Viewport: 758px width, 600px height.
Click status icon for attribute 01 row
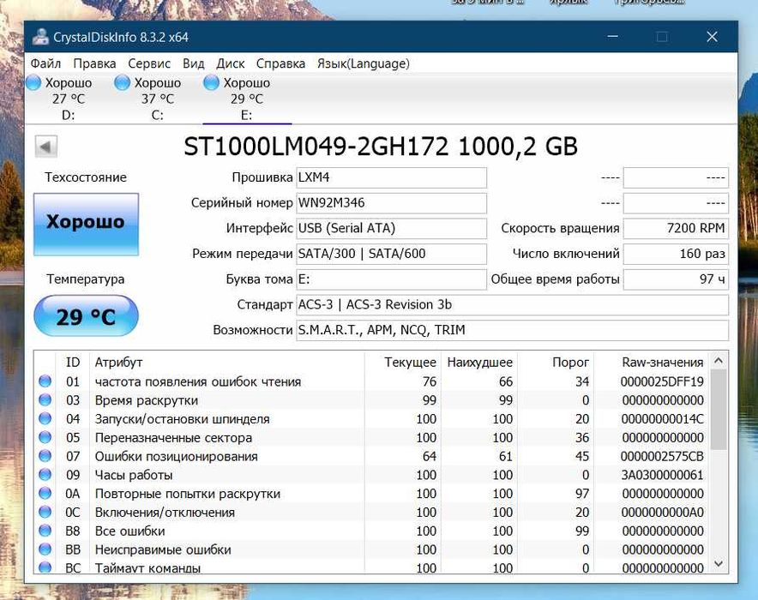click(45, 381)
